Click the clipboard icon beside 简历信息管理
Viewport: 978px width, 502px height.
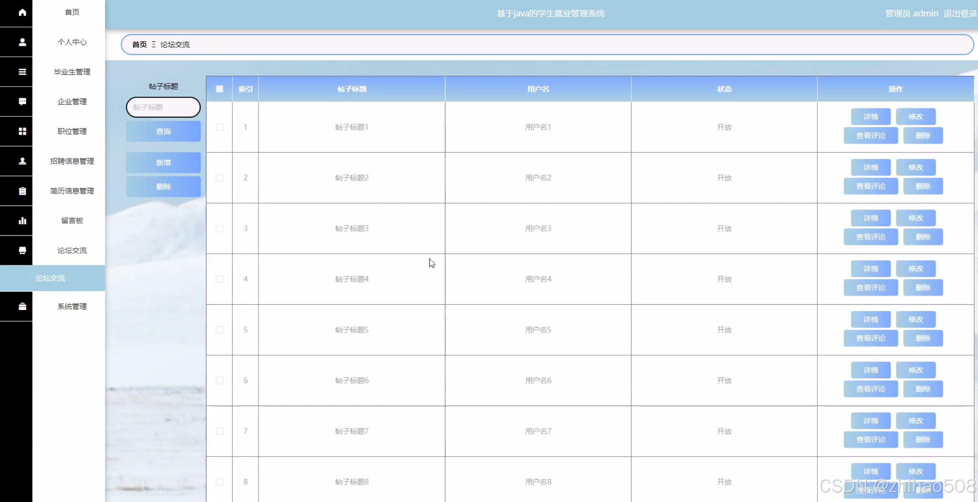22,191
